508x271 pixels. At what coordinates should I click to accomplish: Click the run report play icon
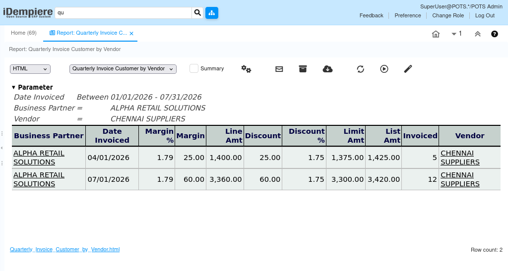(384, 69)
